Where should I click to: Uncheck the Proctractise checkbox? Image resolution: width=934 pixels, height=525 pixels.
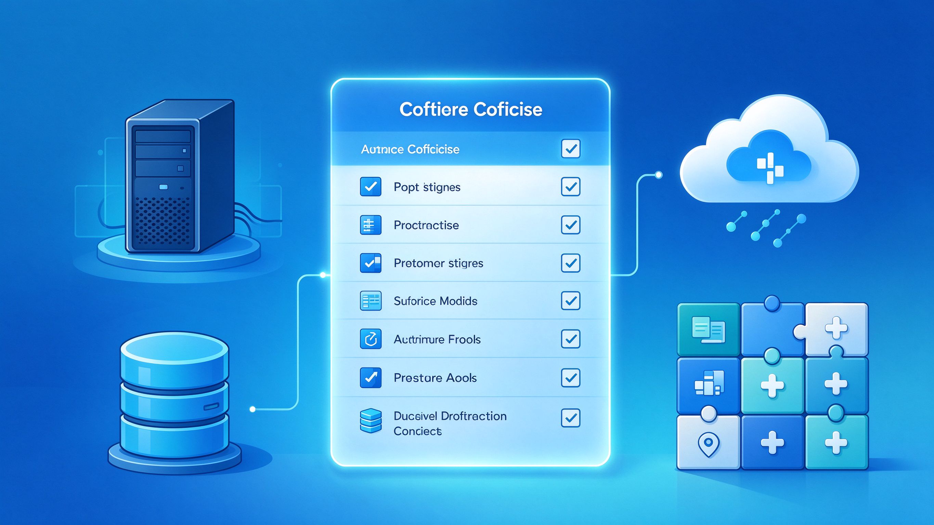coord(571,225)
